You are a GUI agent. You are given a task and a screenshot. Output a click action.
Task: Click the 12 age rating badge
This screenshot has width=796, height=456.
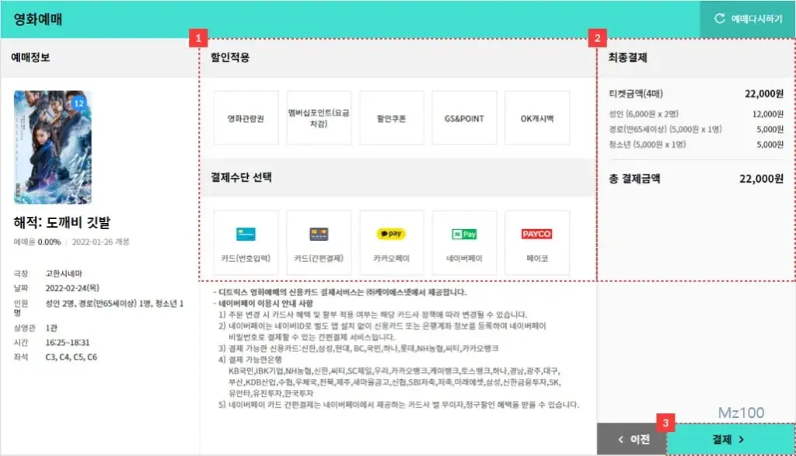tap(79, 103)
